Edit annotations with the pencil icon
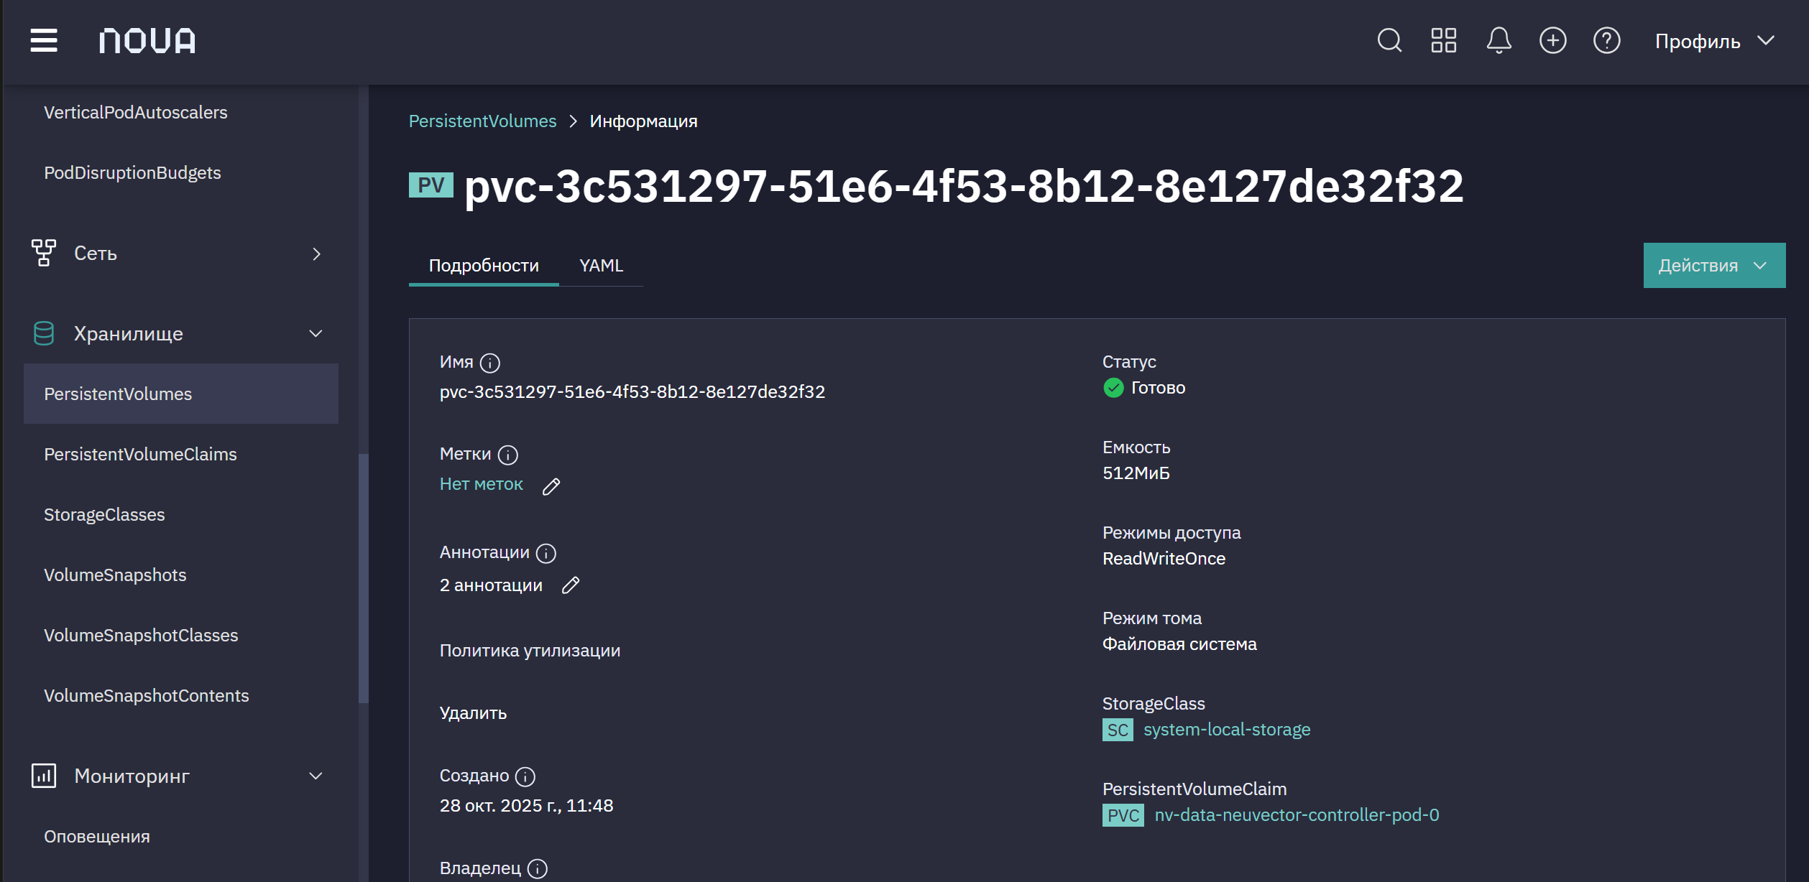The width and height of the screenshot is (1809, 882). [x=571, y=585]
